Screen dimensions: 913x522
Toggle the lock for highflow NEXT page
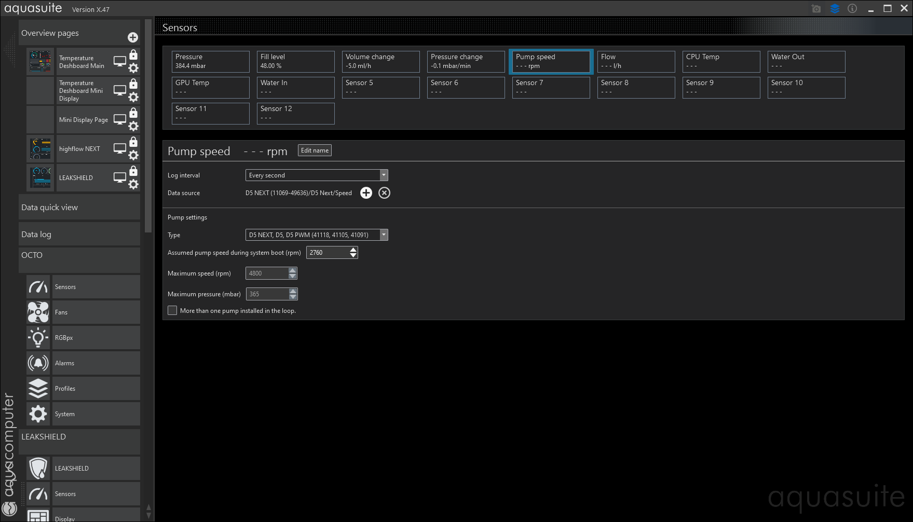(x=133, y=142)
